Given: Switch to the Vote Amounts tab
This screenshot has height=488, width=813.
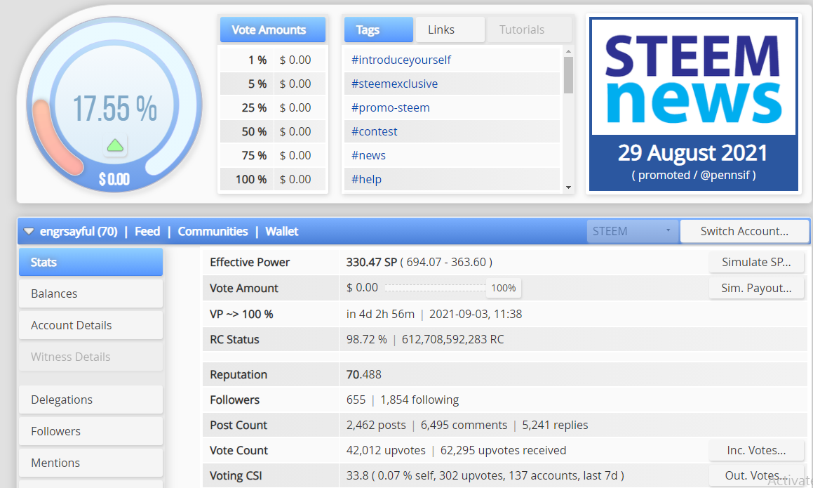Looking at the screenshot, I should click(x=273, y=29).
